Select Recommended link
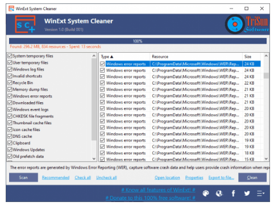Image resolution: width=274 pixels, height=206 pixels. pos(56,178)
